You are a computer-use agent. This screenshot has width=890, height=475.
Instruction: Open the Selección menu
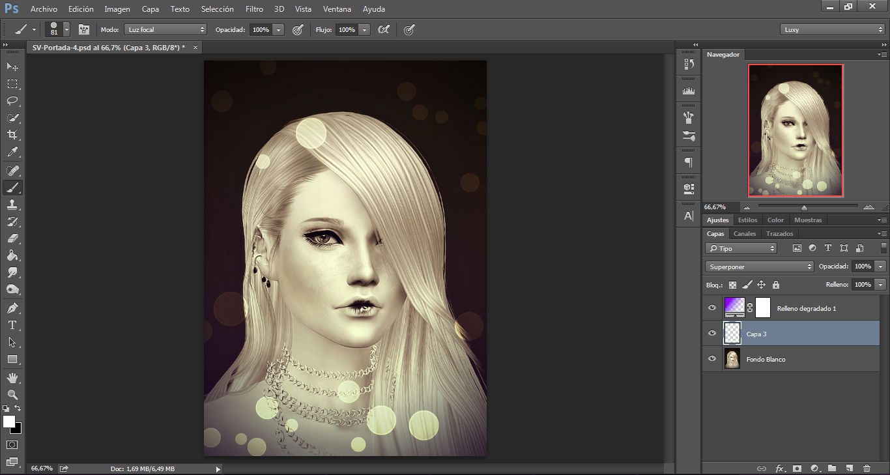(x=218, y=9)
